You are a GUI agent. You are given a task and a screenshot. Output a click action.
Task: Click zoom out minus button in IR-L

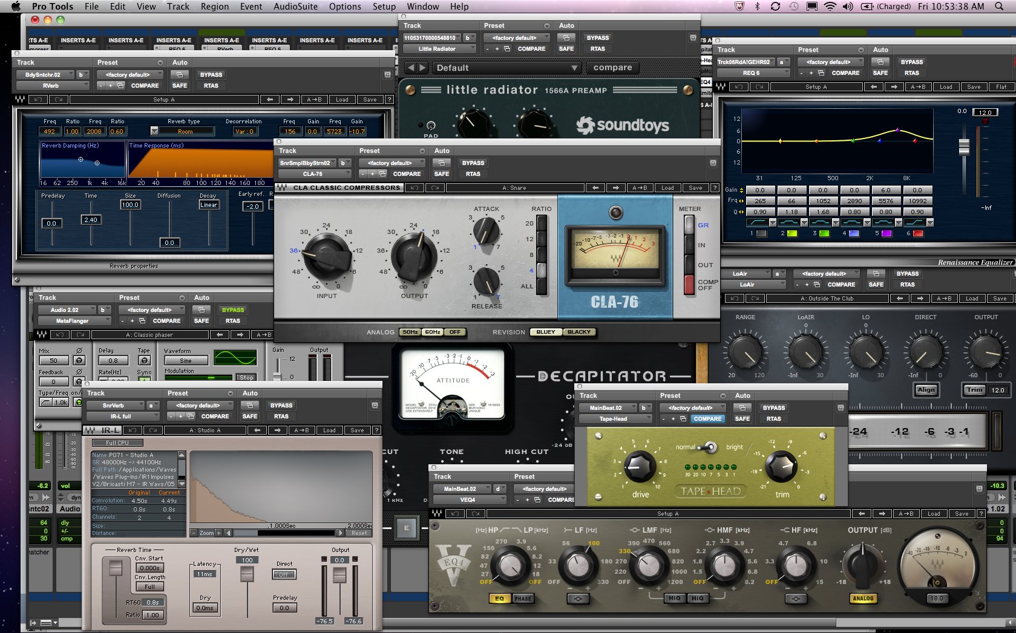(x=194, y=533)
